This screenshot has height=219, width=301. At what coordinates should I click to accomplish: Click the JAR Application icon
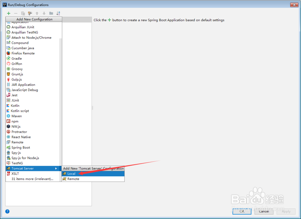point(8,85)
